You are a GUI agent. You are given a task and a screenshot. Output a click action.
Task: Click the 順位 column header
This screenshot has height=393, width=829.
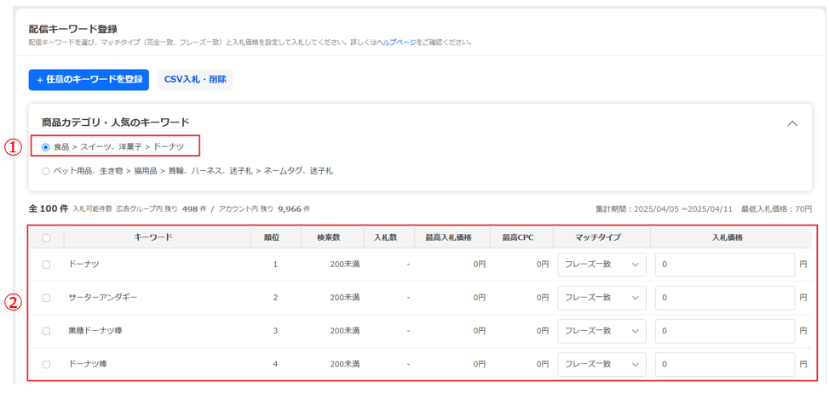click(275, 237)
